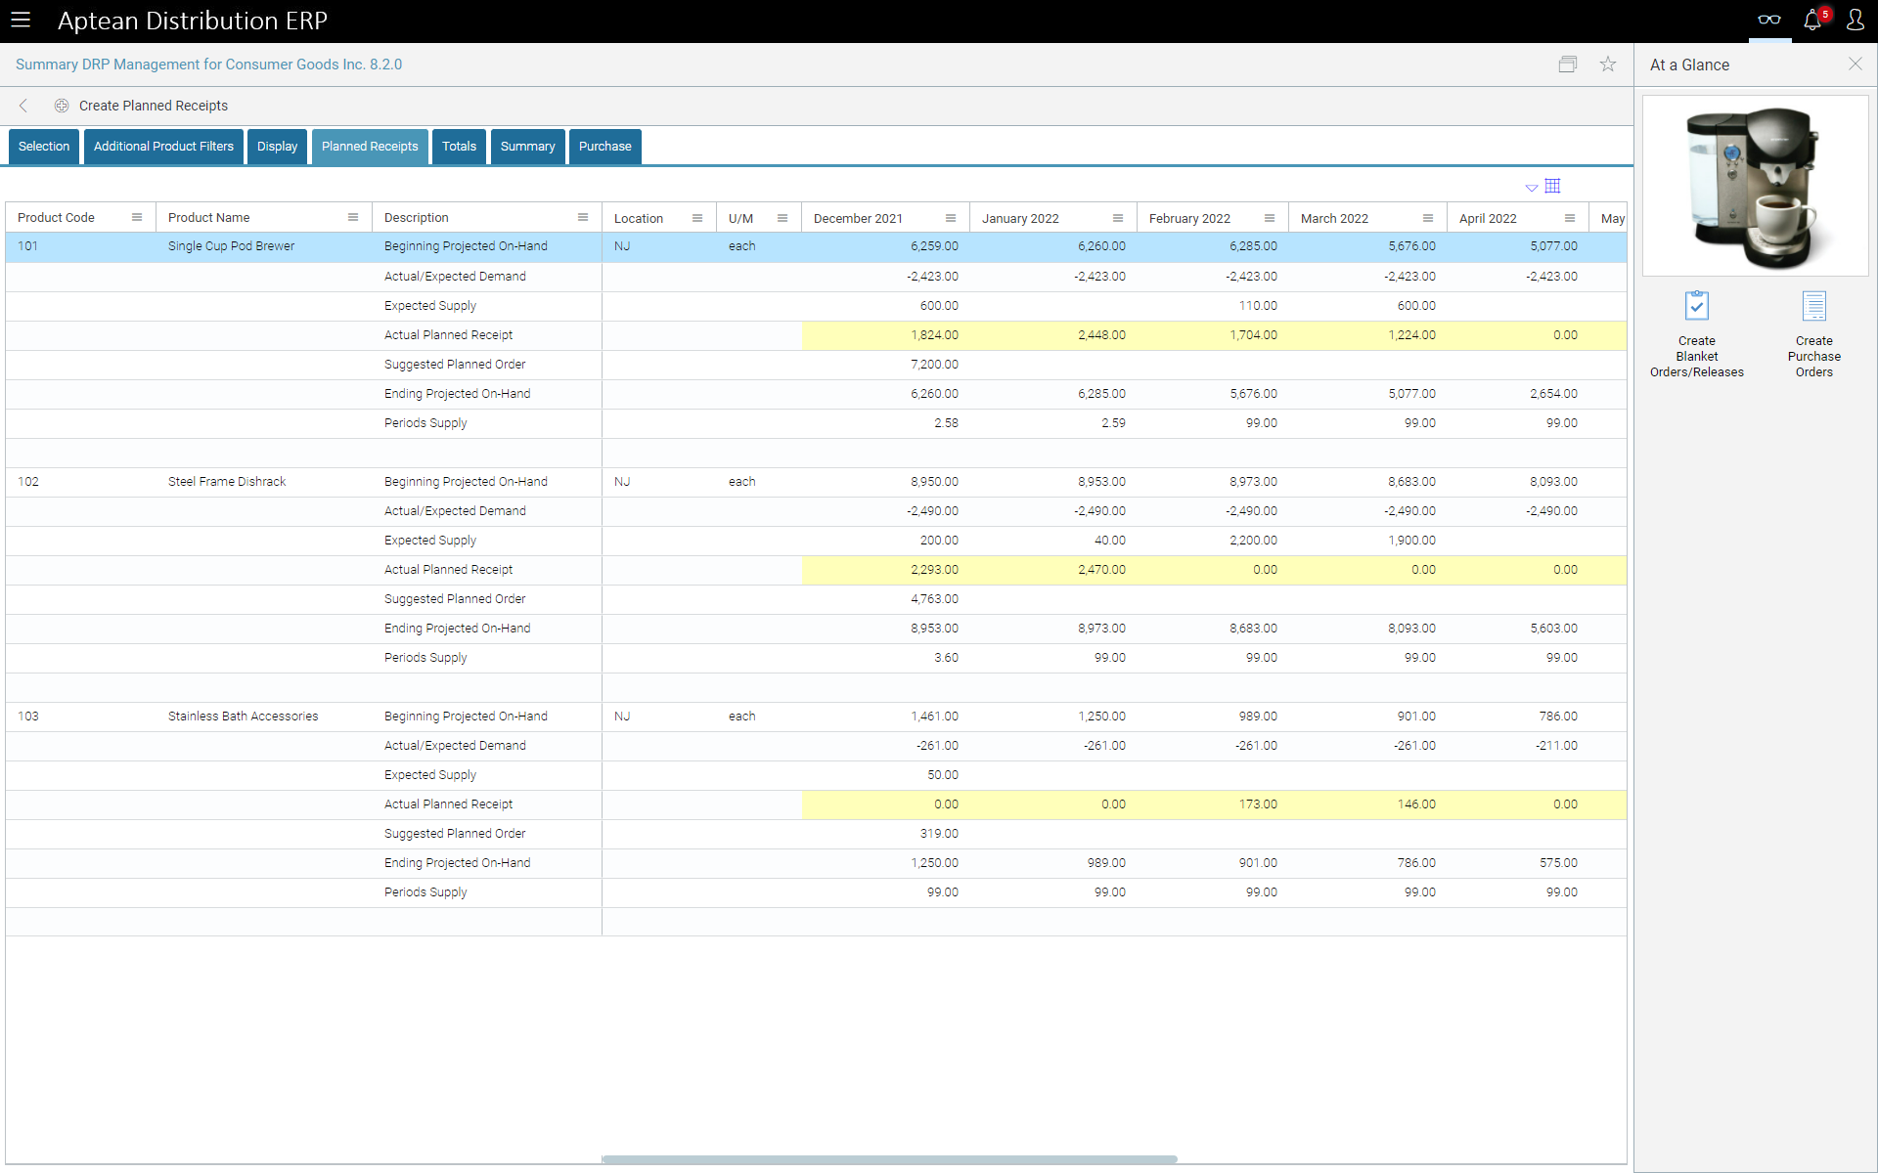Viewport: 1878px width, 1173px height.
Task: Click the Summary button
Action: tap(524, 146)
